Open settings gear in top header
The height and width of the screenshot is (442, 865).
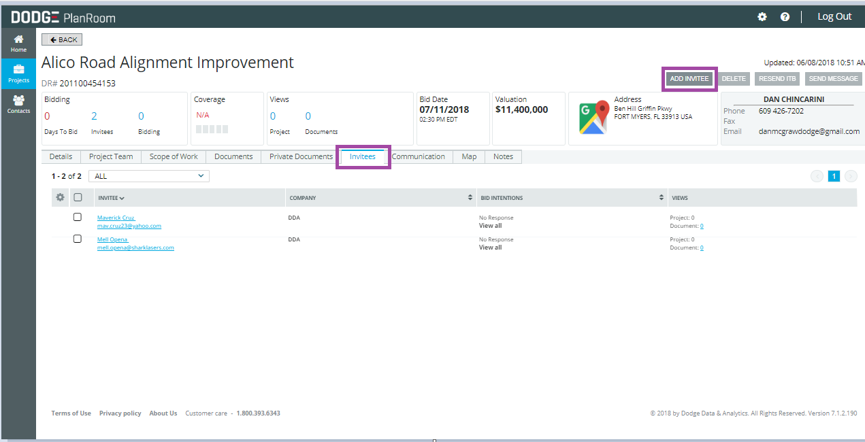tap(762, 17)
